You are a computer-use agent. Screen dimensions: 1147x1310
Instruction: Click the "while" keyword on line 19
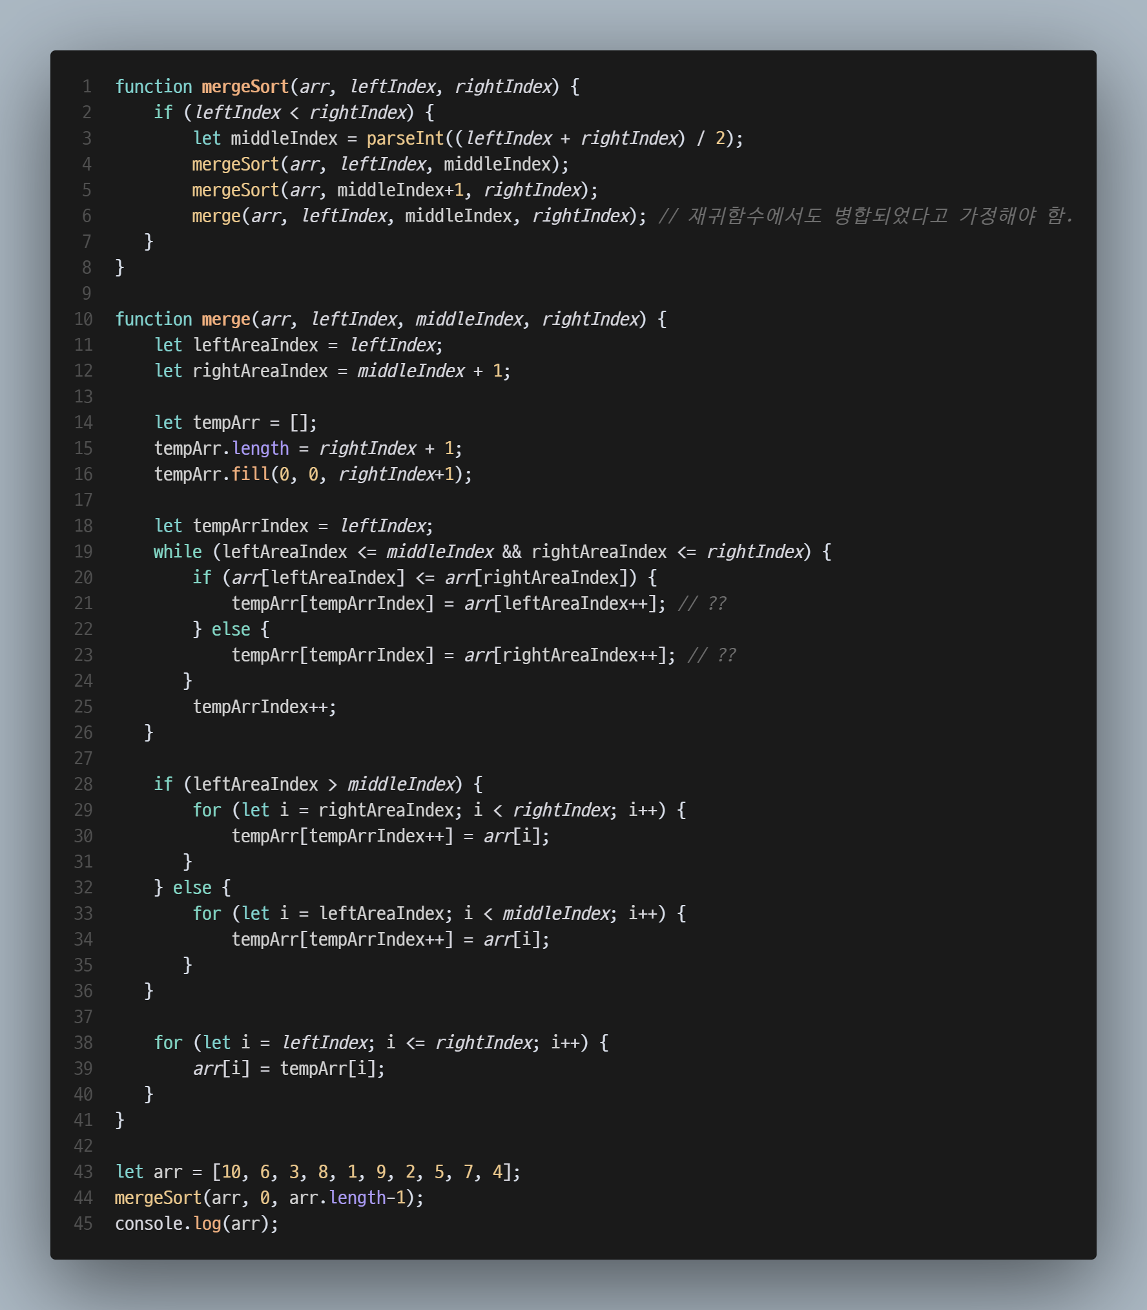(x=178, y=552)
